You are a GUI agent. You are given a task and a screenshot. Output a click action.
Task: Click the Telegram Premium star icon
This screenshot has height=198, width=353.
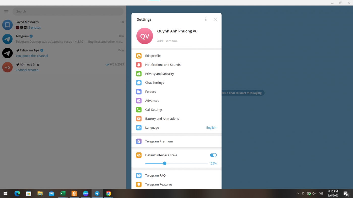point(139,141)
